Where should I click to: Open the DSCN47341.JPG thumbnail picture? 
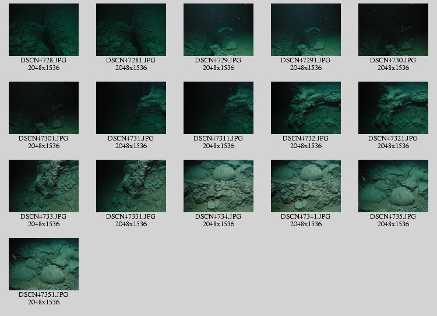(x=306, y=186)
